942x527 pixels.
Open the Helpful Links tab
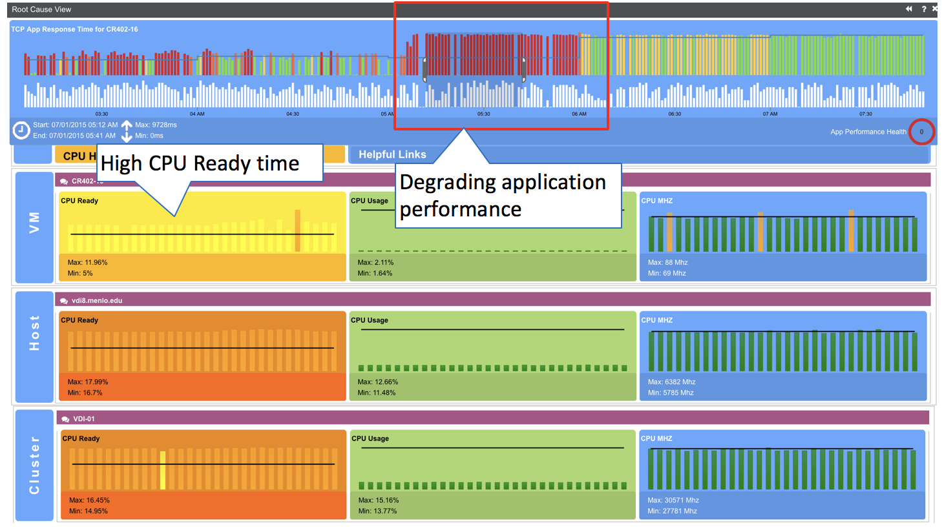(x=392, y=154)
